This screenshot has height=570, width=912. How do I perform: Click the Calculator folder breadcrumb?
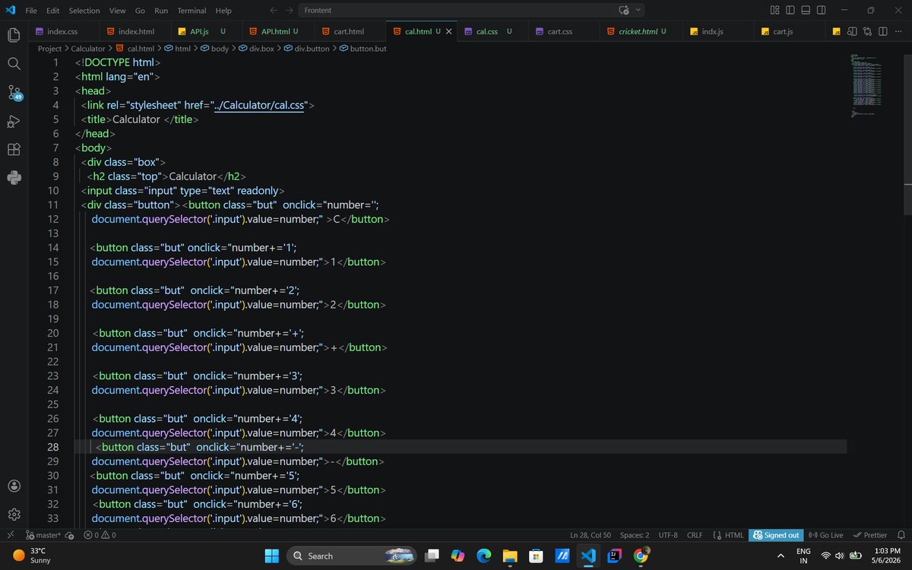[88, 49]
